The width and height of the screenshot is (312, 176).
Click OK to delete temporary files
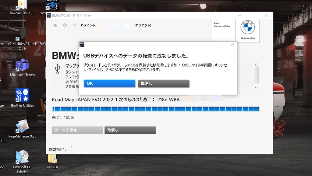click(x=109, y=83)
